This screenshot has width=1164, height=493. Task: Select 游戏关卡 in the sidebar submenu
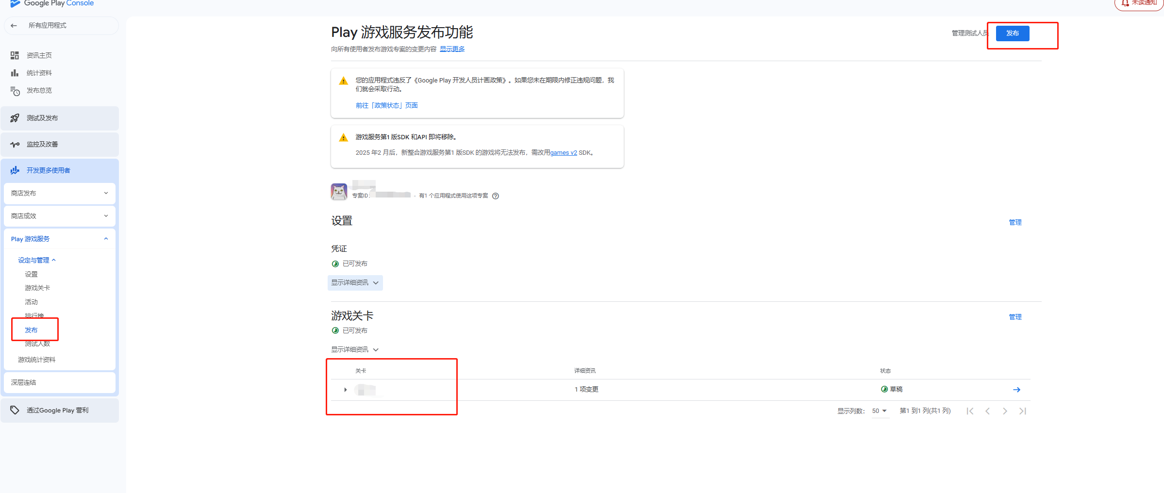(x=37, y=288)
